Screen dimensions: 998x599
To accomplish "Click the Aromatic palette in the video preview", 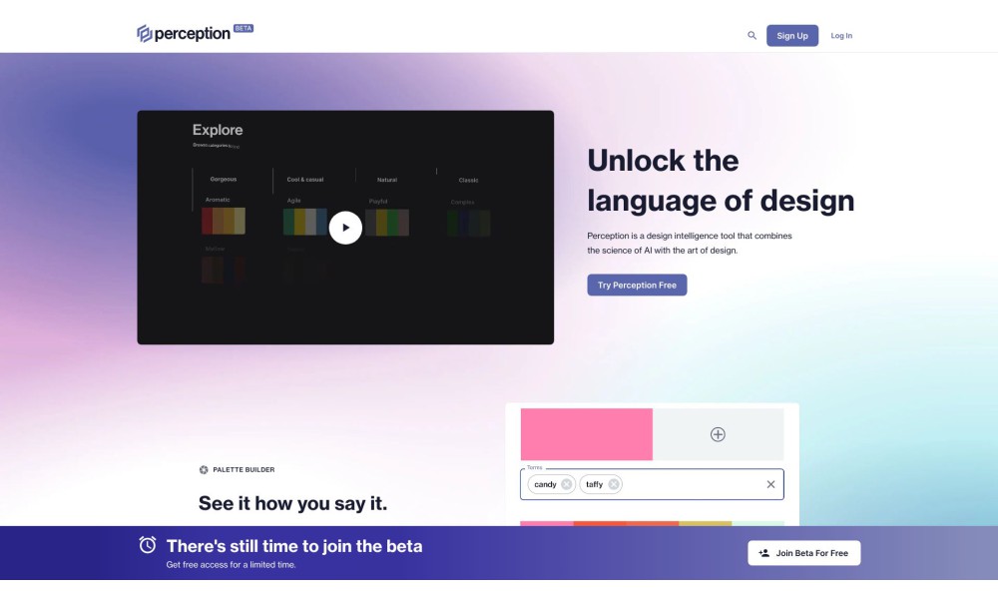I will pyautogui.click(x=224, y=221).
